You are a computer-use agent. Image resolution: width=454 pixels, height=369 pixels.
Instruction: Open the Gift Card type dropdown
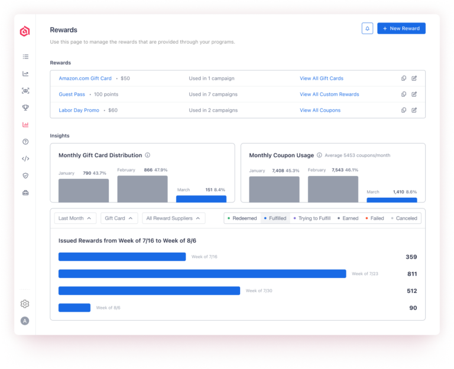(119, 218)
